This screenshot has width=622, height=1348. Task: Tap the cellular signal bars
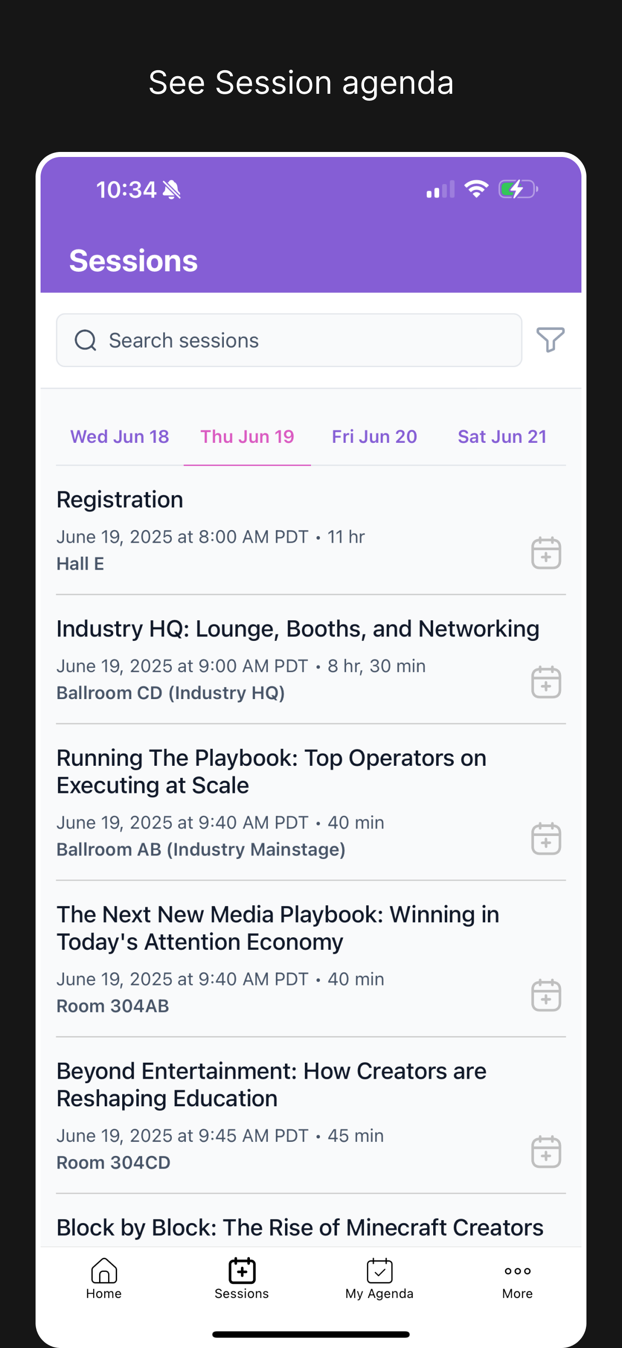[x=441, y=189]
